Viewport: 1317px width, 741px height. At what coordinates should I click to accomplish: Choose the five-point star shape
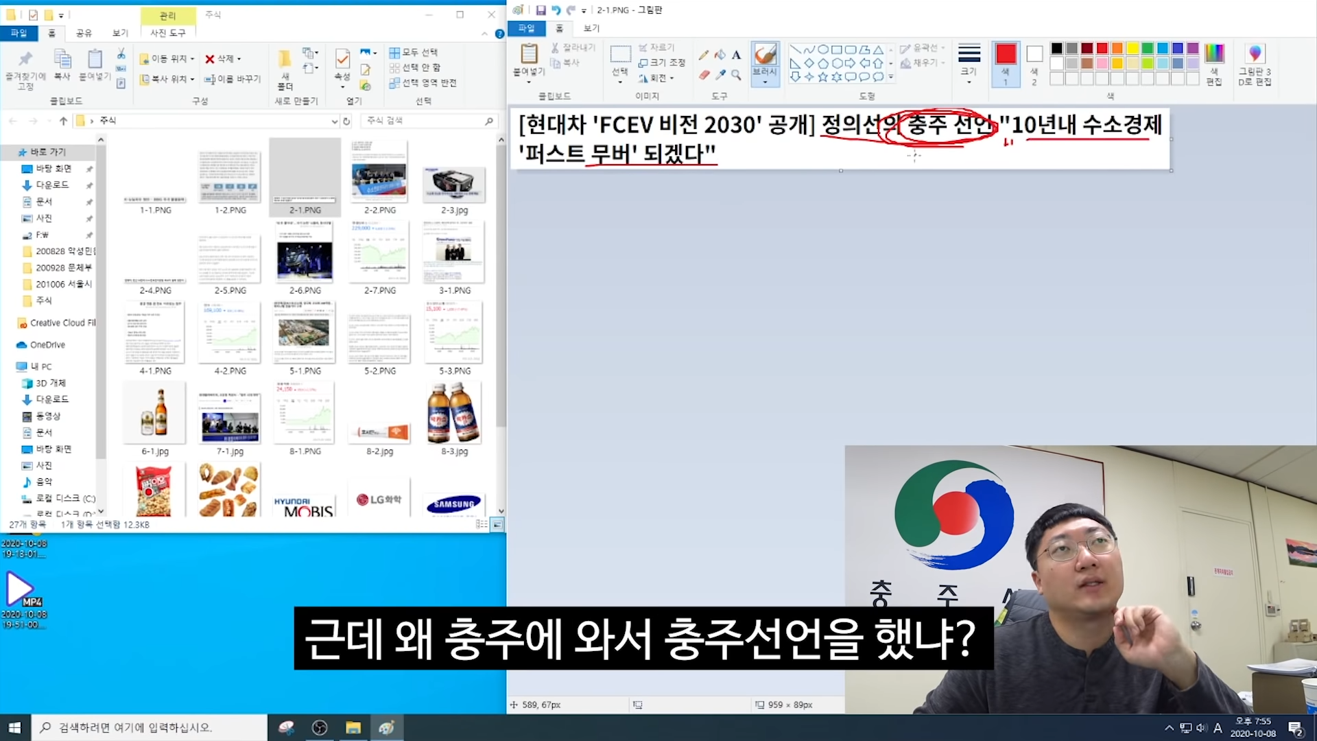[x=822, y=77]
